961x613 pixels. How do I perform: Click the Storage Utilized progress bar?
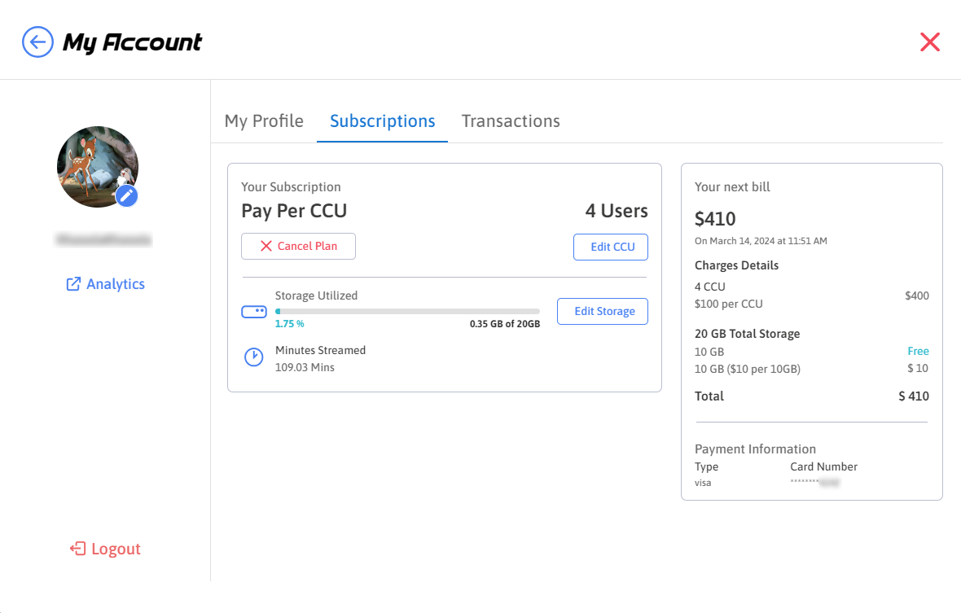click(x=407, y=311)
